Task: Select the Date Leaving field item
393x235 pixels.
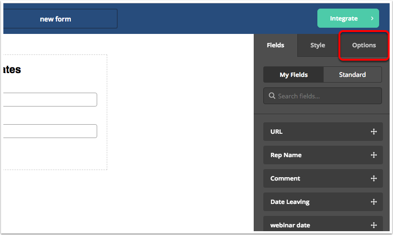Action: coord(323,202)
